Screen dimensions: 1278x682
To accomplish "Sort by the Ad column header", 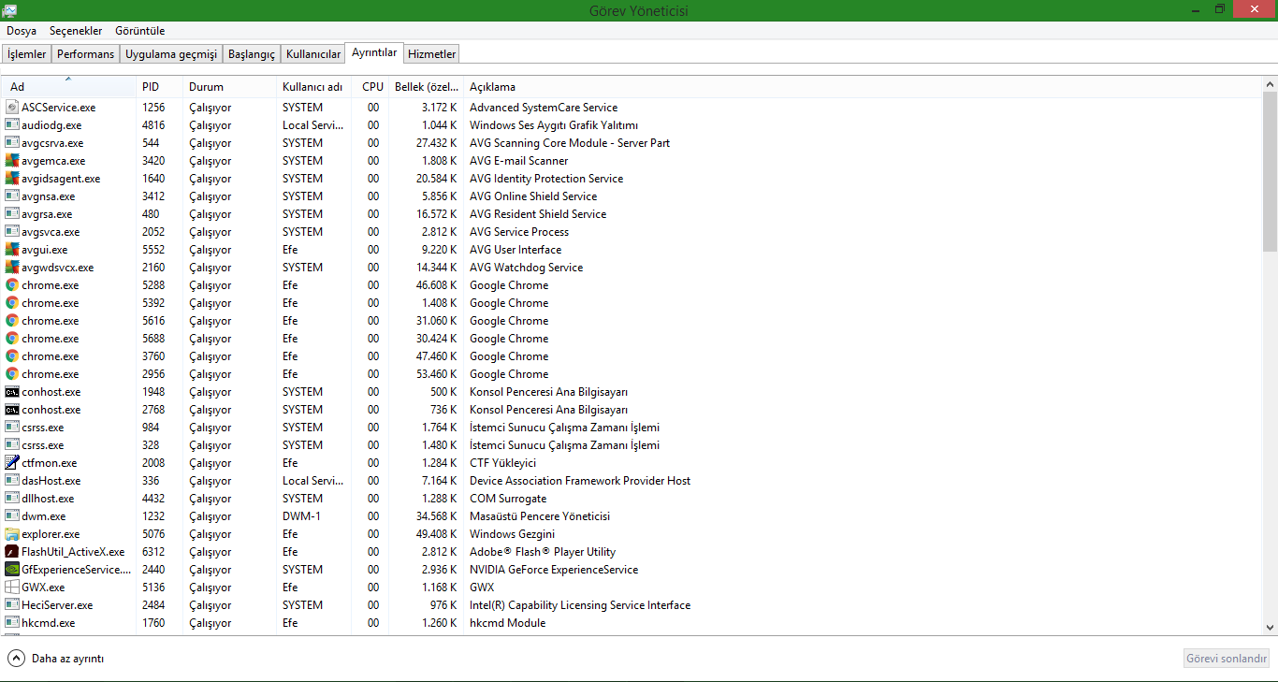I will (69, 87).
